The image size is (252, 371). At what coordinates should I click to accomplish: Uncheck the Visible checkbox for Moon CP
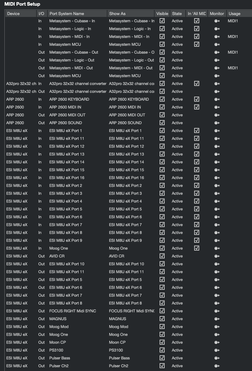[162, 342]
